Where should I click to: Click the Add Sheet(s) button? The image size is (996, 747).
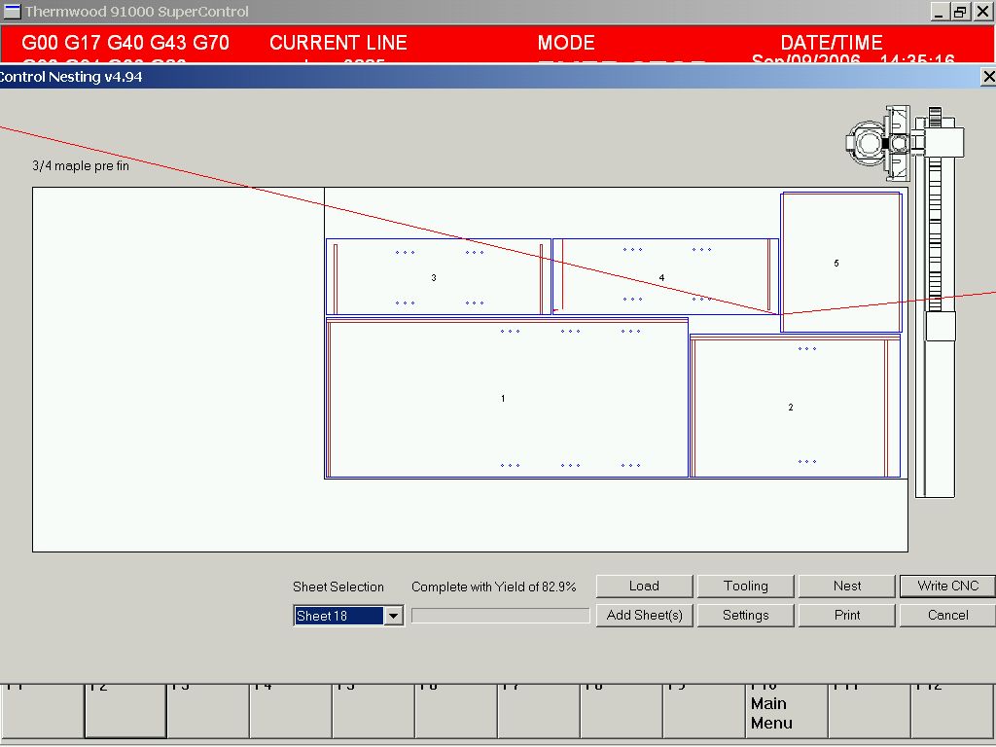644,615
